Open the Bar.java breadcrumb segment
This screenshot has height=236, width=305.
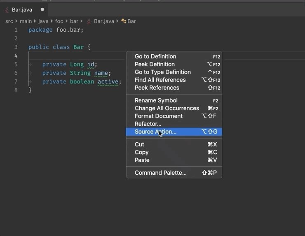click(x=104, y=21)
